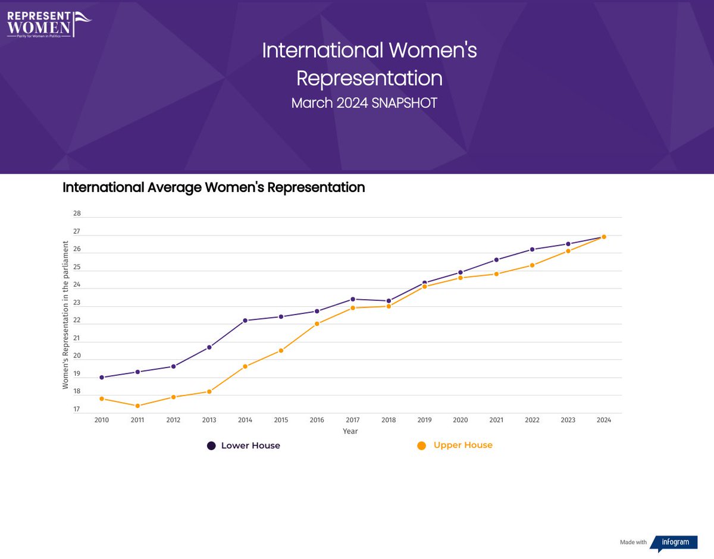
Task: Select the Lower House 2018 data point
Action: tap(389, 301)
